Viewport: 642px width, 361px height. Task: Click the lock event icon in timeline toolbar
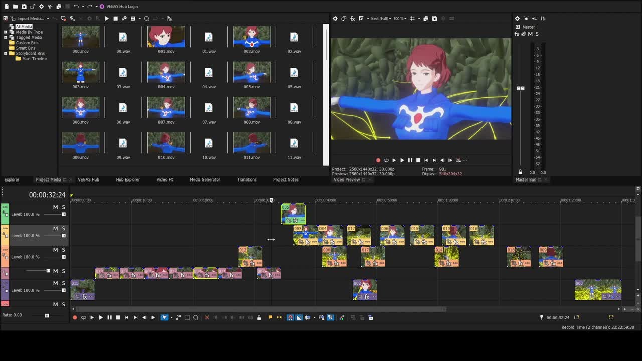click(259, 317)
